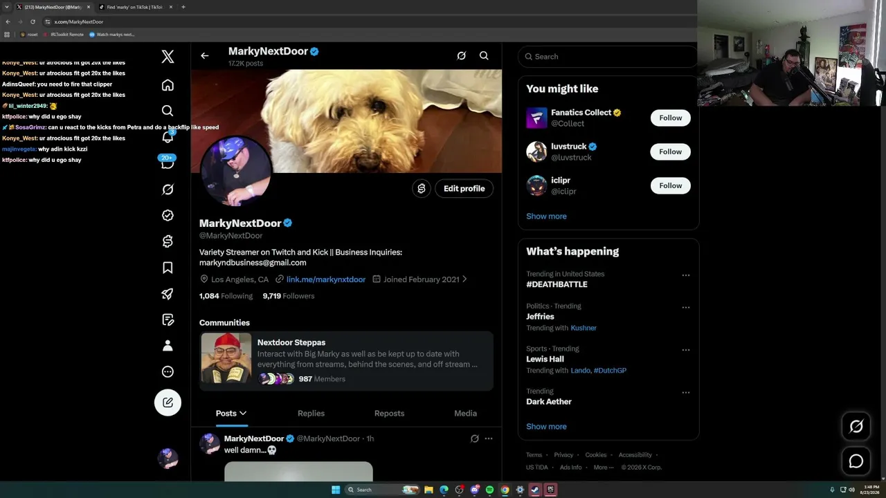Open Kushner trending link
Viewport: 886px width, 498px height.
584,328
